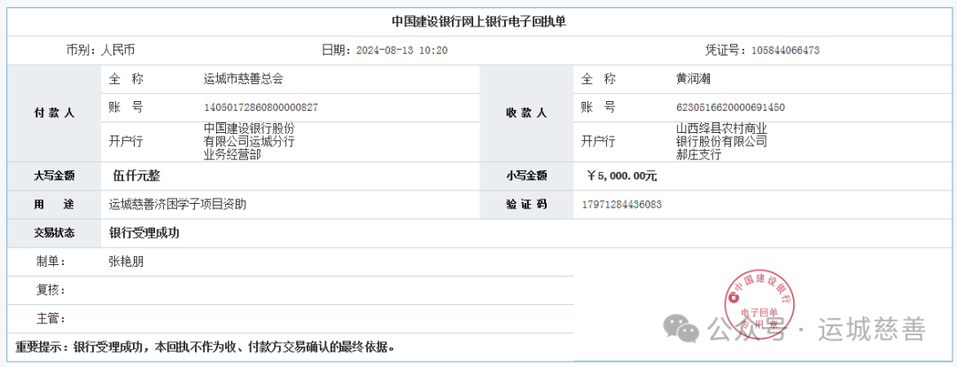Click the red 电子回单专用章 stamp
Image resolution: width=957 pixels, height=367 pixels.
pos(759,303)
